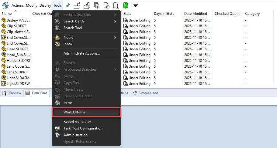The height and width of the screenshot is (148, 277).
Task: Select the Lens Cover.S... file
Action: tap(16, 66)
